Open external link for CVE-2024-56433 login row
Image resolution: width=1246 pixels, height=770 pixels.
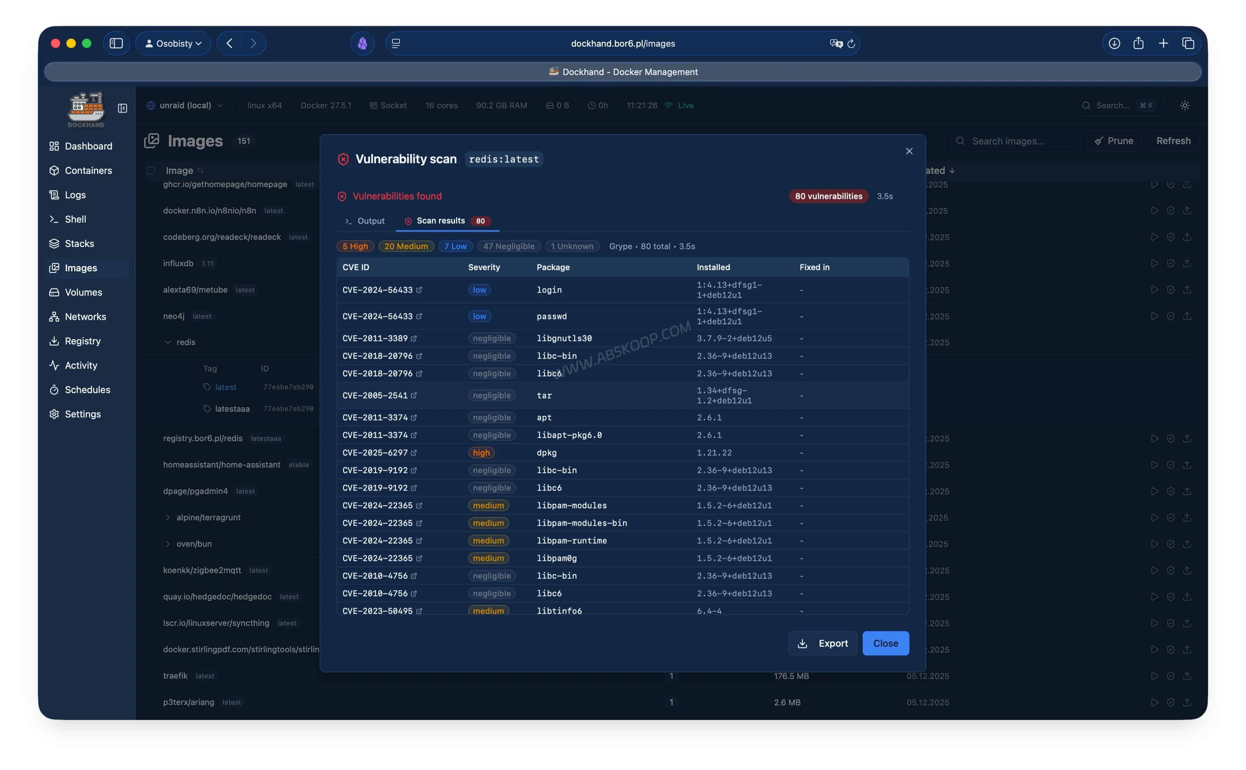point(419,290)
